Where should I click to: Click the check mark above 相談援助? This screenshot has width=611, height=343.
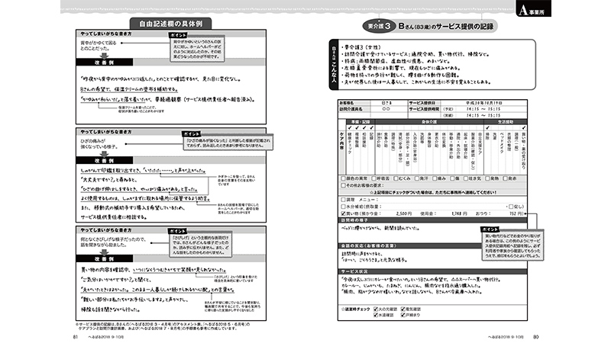(x=364, y=127)
